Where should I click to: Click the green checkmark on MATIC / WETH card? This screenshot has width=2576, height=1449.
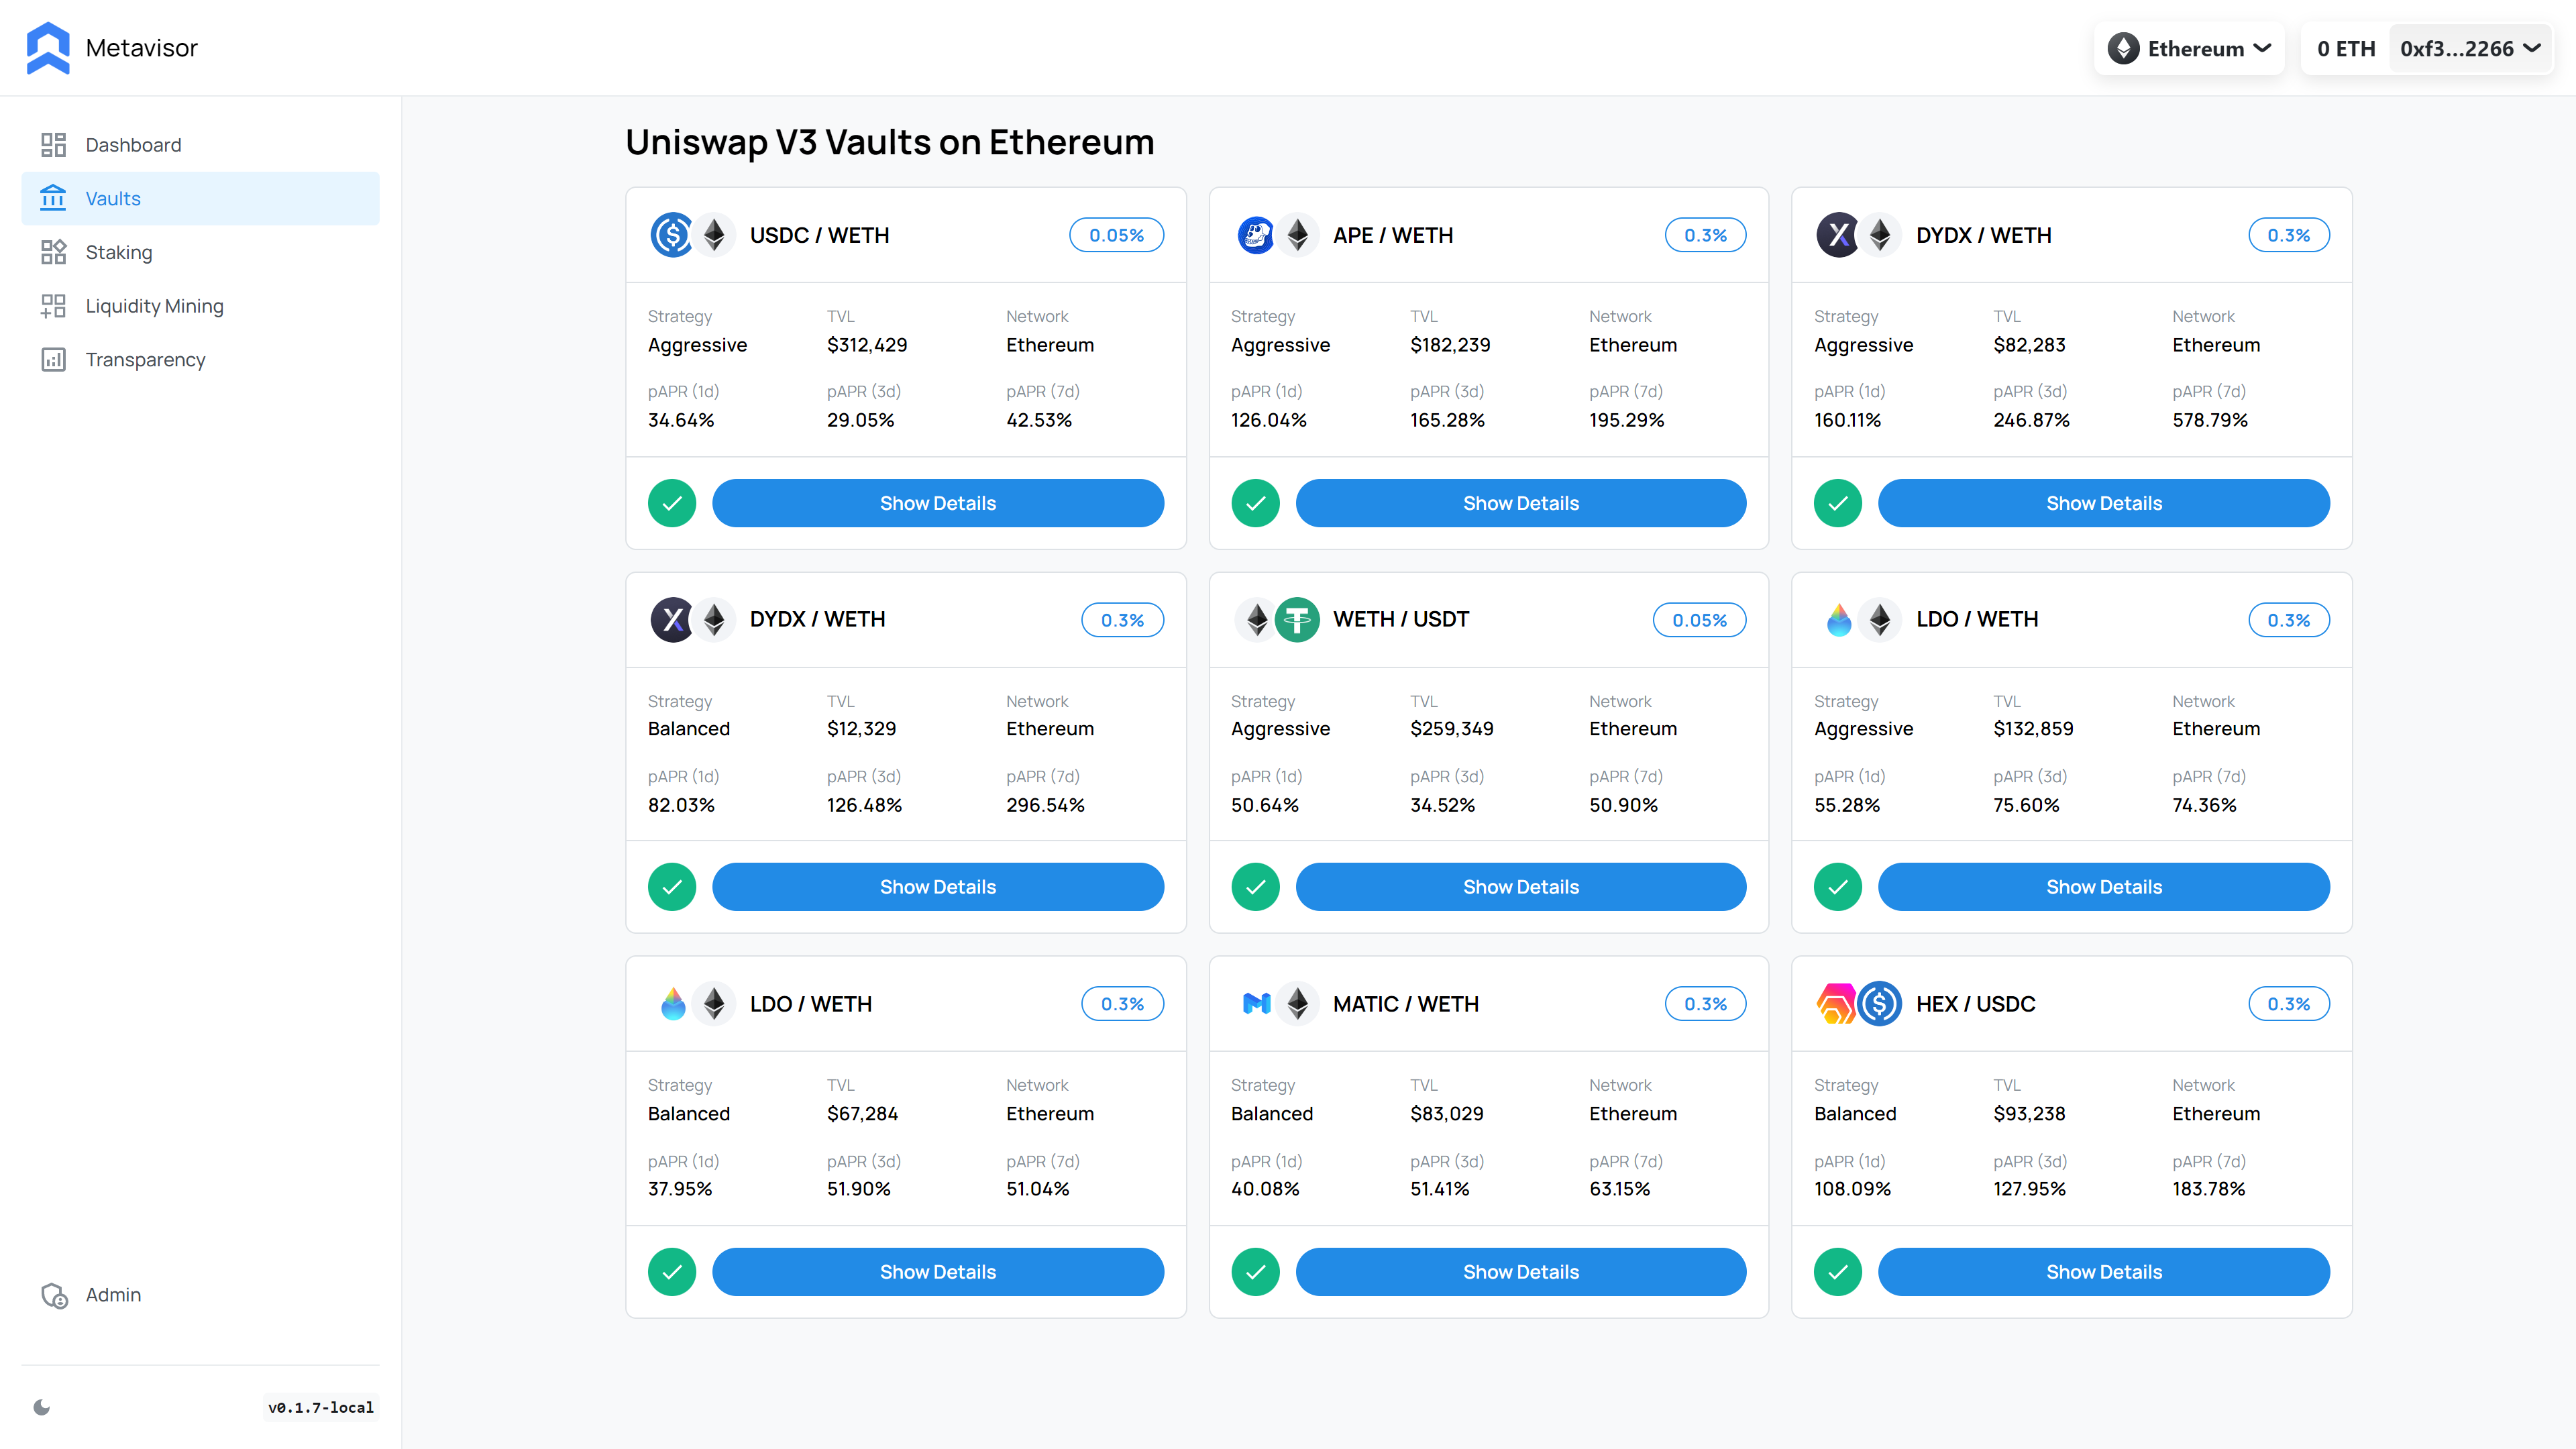click(x=1255, y=1272)
